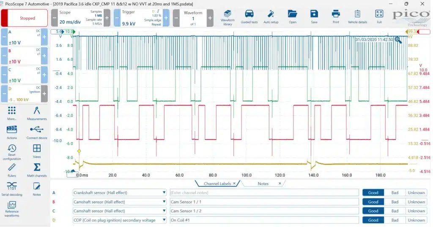This screenshot has height=227, width=433.
Task: Open the Trigger 9.9 kV settings
Action: click(x=142, y=18)
